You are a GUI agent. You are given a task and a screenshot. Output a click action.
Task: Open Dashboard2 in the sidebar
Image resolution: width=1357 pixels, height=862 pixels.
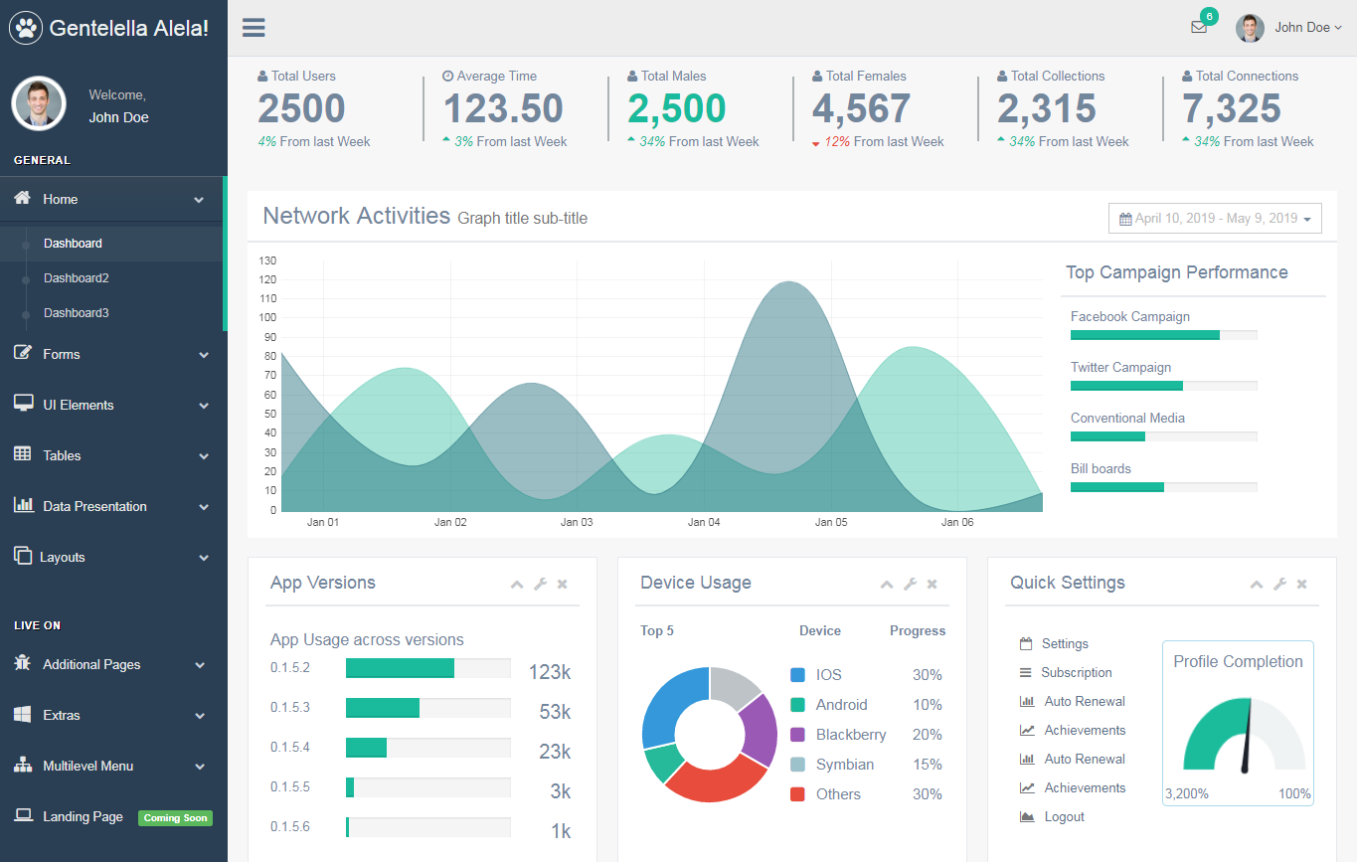(77, 278)
